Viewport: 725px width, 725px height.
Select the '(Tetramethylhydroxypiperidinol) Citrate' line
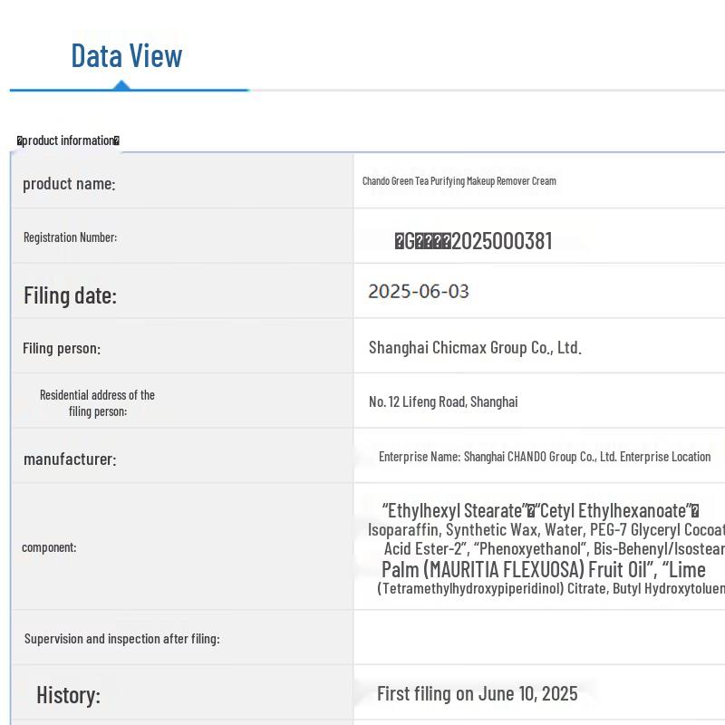coord(551,588)
